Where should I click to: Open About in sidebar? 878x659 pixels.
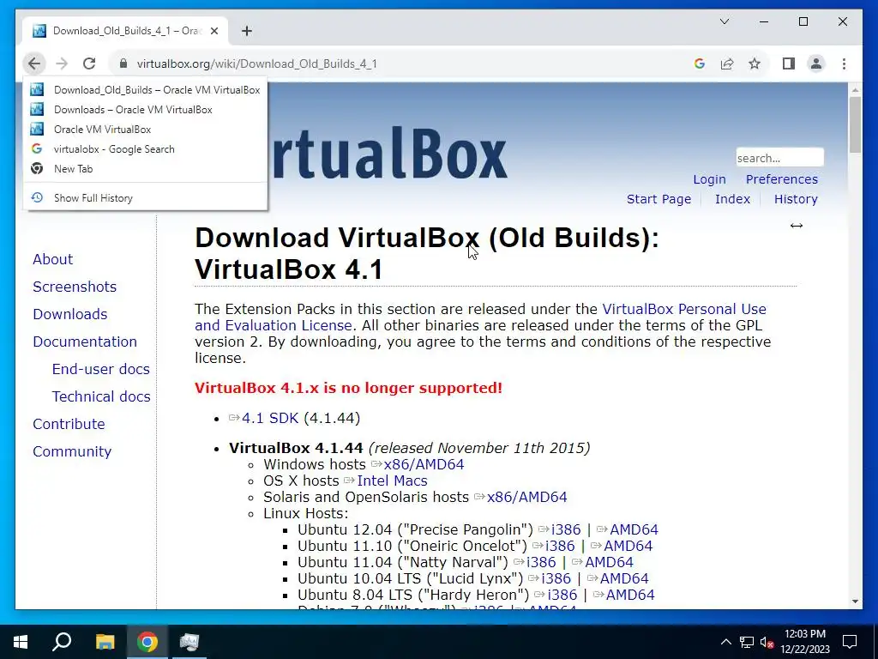coord(52,259)
